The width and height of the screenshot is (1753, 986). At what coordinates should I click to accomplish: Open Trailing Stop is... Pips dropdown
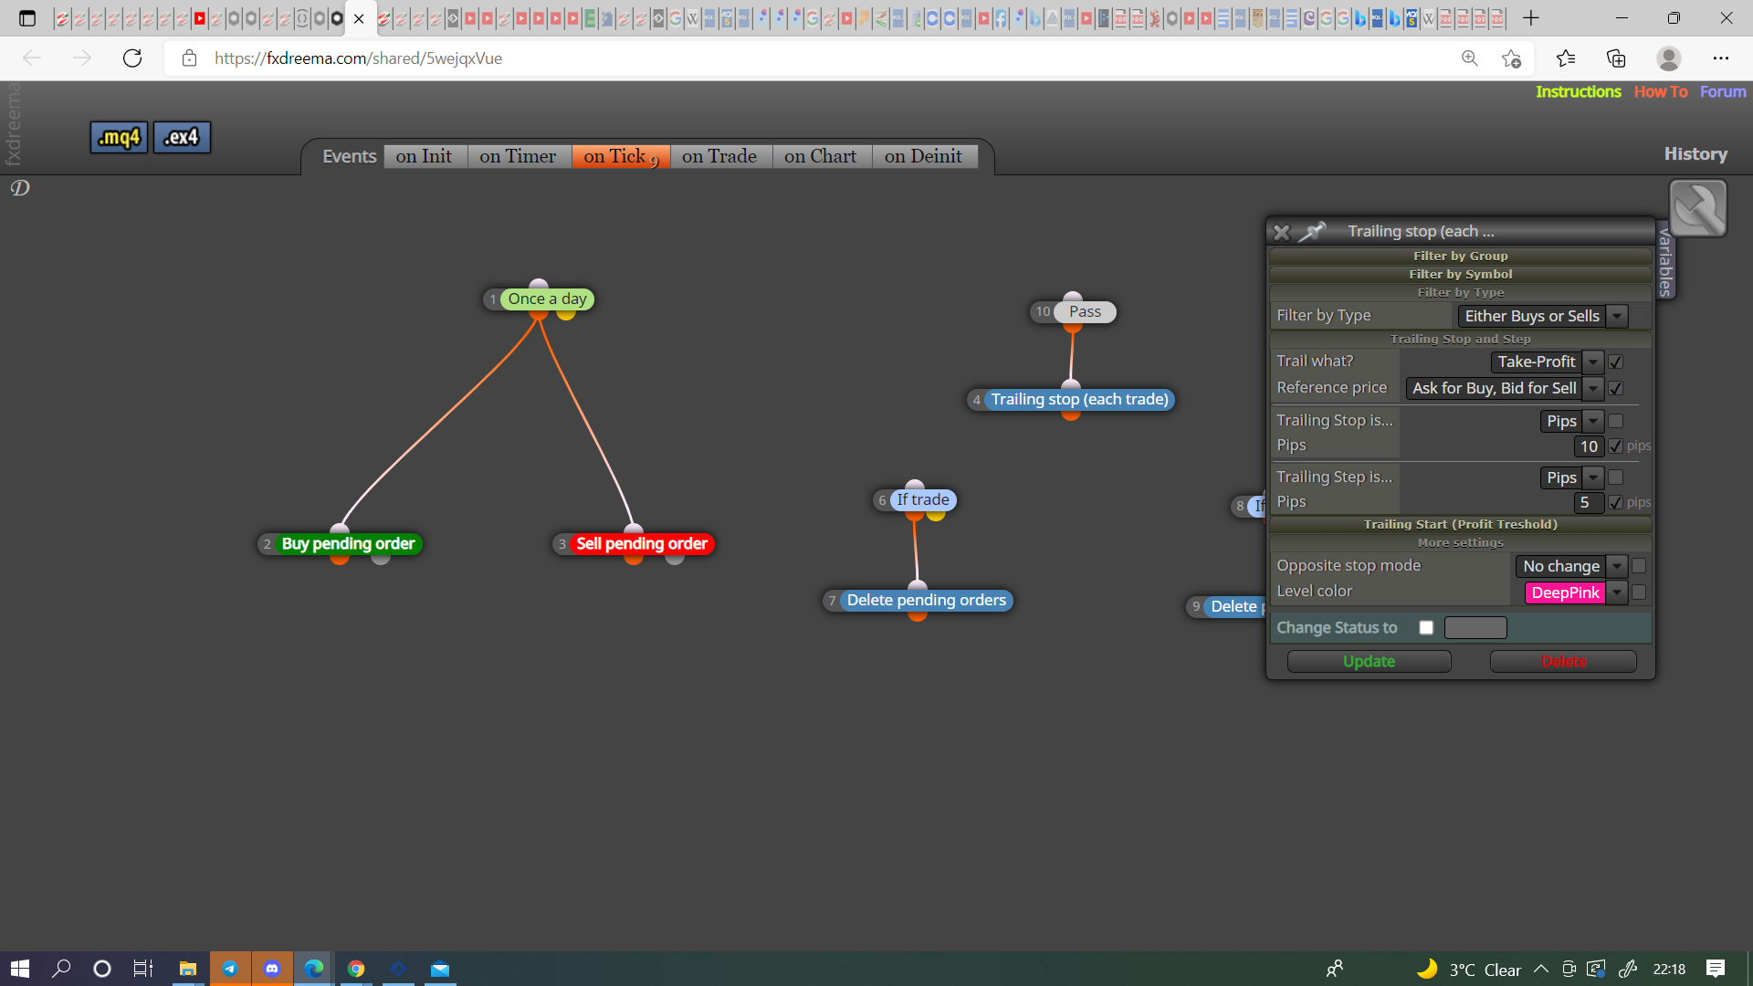pos(1571,421)
